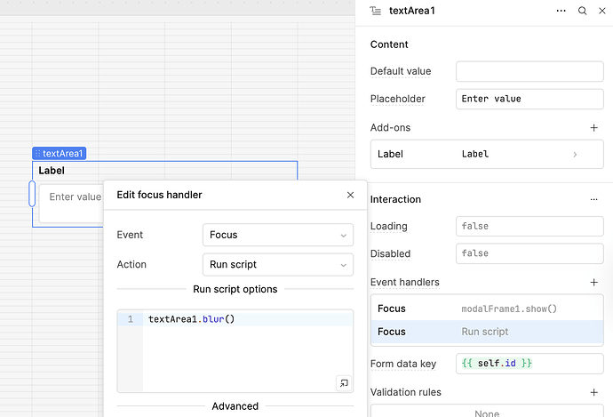Image resolution: width=613 pixels, height=417 pixels.
Task: Add a new event handler
Action: click(593, 282)
